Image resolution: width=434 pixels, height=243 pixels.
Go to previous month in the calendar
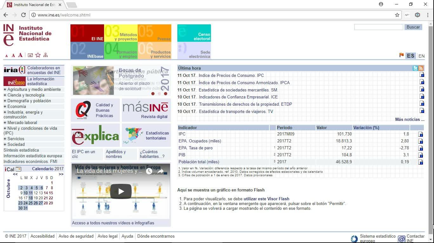(x=15, y=174)
